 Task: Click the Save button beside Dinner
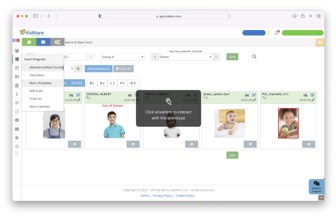coord(232,57)
